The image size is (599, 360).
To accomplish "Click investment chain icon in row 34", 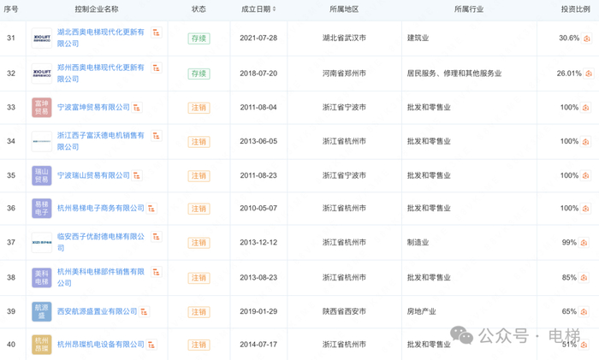I will pyautogui.click(x=585, y=142).
